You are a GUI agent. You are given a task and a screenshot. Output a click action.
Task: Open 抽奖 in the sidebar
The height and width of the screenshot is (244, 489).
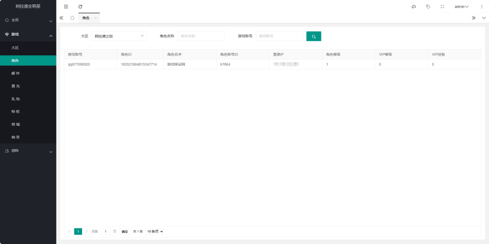coord(28,137)
